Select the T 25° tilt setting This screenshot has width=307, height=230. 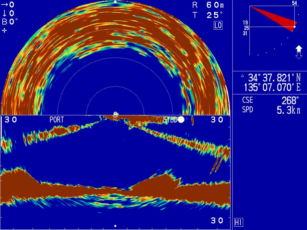pyautogui.click(x=208, y=15)
